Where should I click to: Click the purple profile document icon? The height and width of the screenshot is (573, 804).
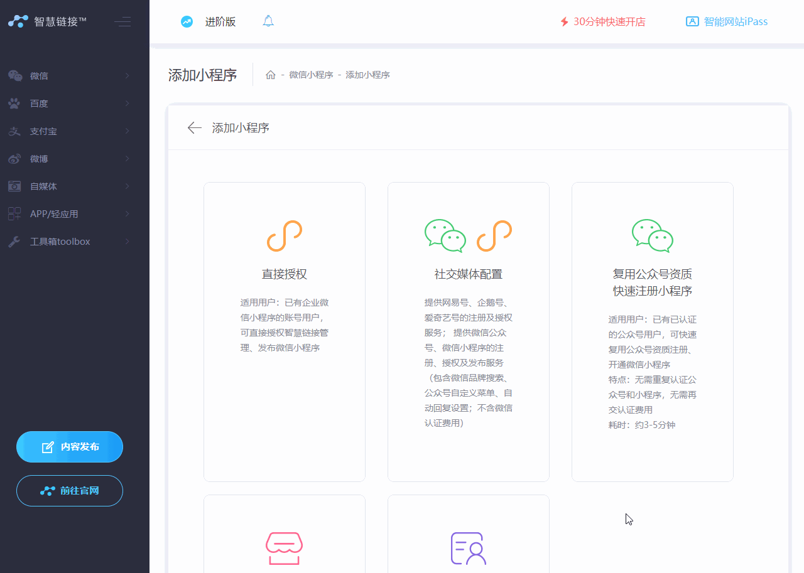coord(469,549)
